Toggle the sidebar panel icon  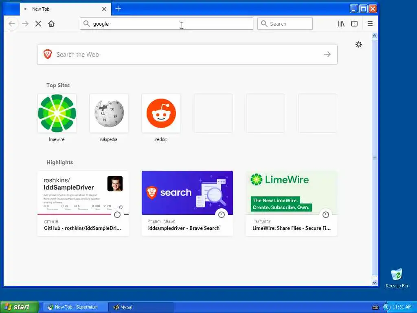coord(354,24)
